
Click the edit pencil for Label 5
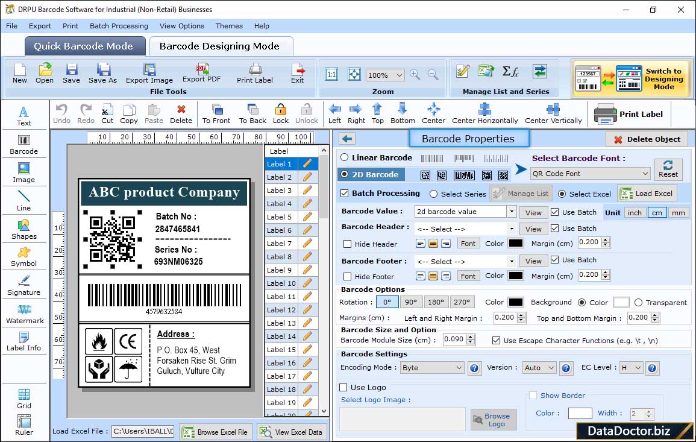[307, 217]
